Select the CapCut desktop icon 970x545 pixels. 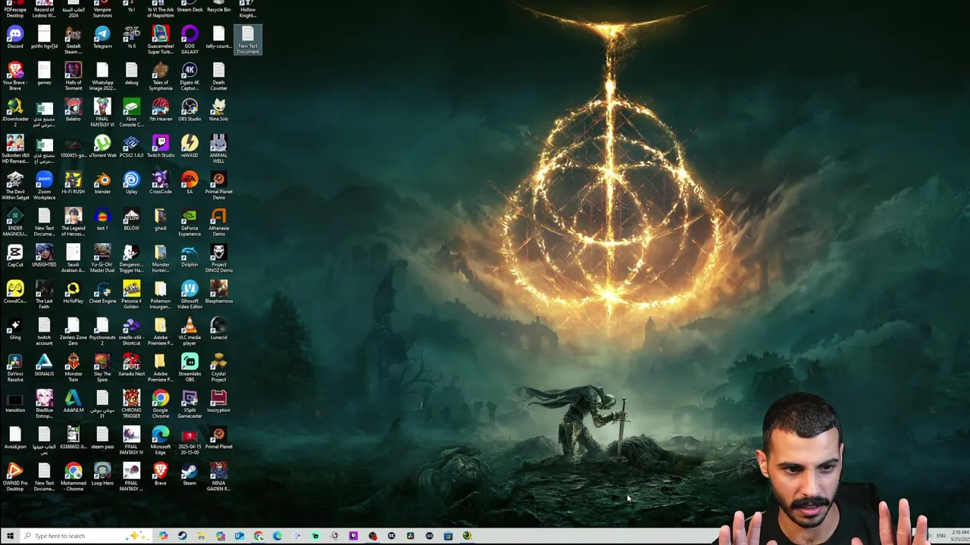[15, 255]
